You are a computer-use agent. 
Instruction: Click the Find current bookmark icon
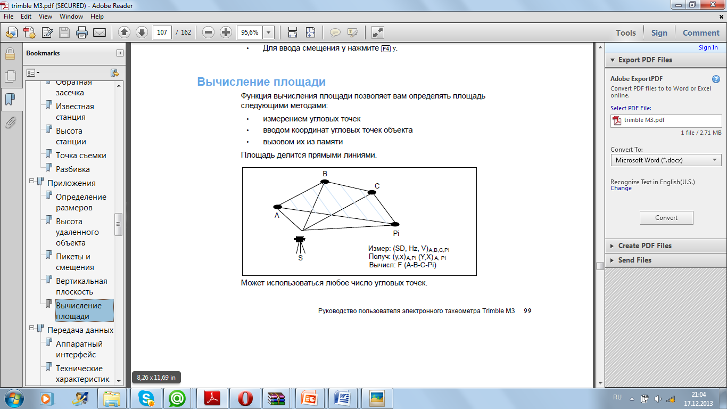point(114,72)
